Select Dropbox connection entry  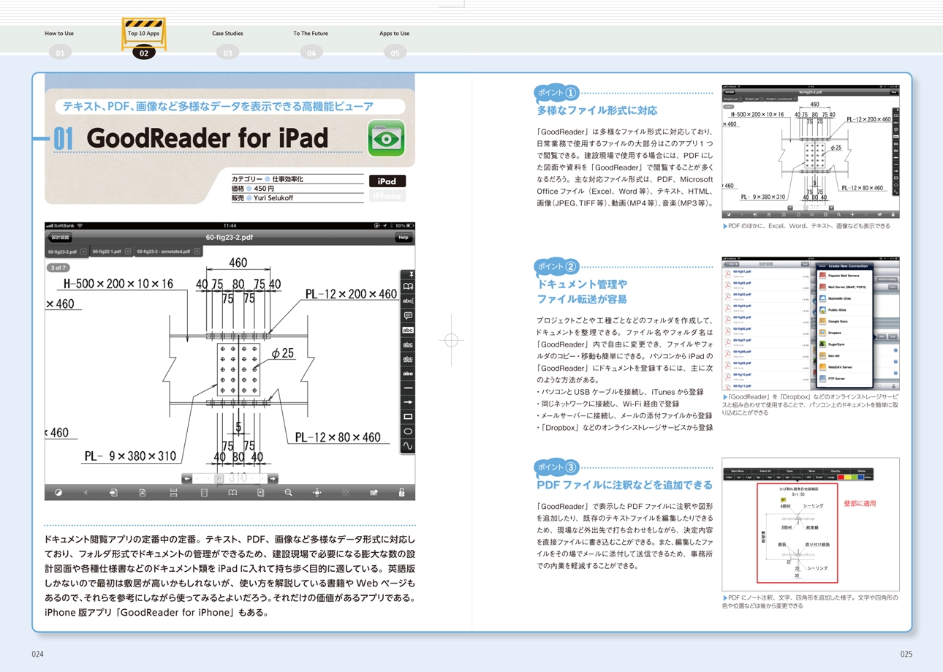[x=844, y=333]
